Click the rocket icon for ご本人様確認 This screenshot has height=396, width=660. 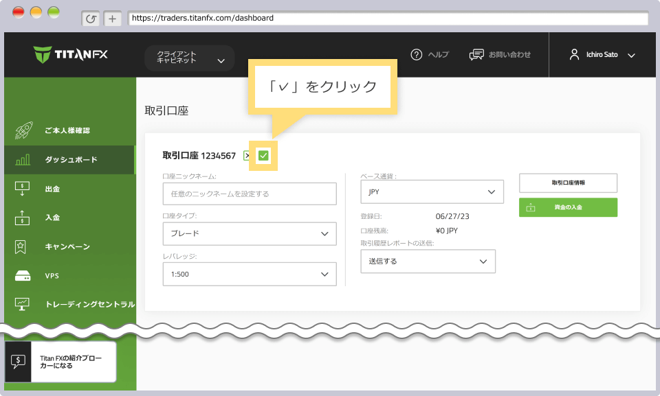(x=23, y=130)
